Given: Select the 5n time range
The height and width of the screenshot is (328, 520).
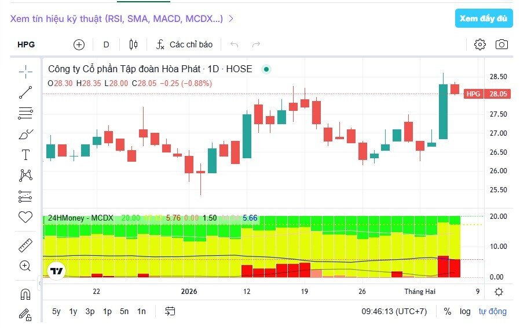Looking at the screenshot, I should [124, 311].
